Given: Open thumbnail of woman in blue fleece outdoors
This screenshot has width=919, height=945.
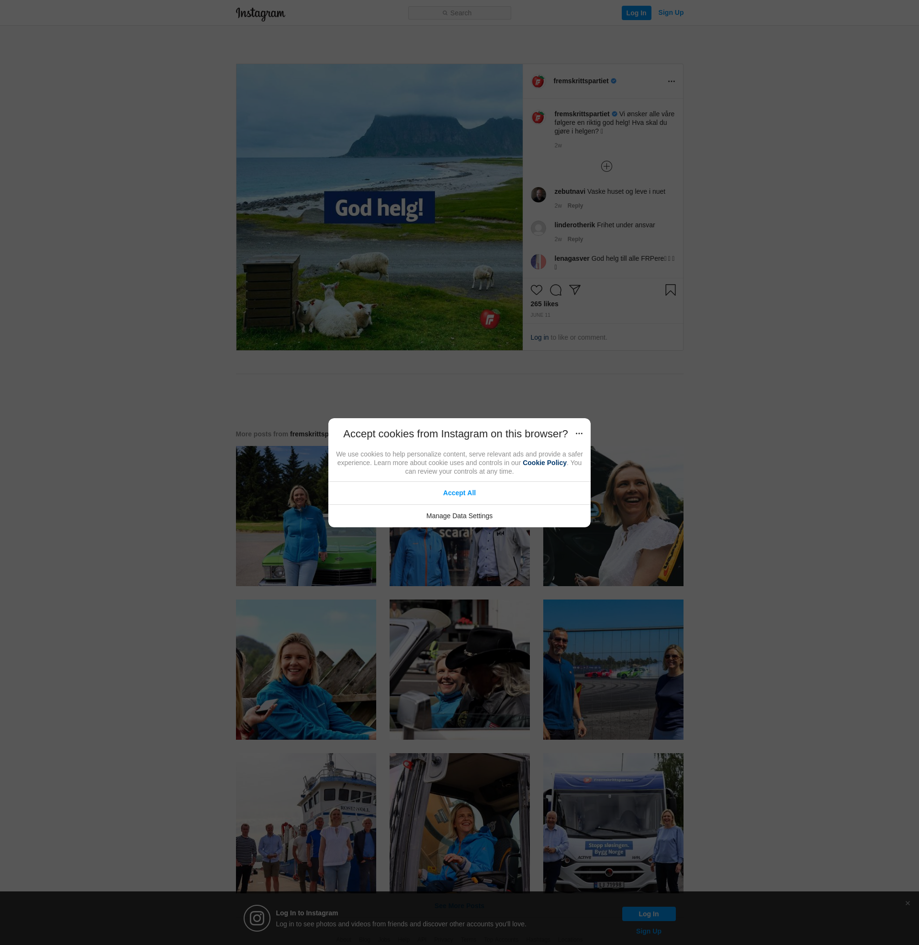Looking at the screenshot, I should click(305, 669).
